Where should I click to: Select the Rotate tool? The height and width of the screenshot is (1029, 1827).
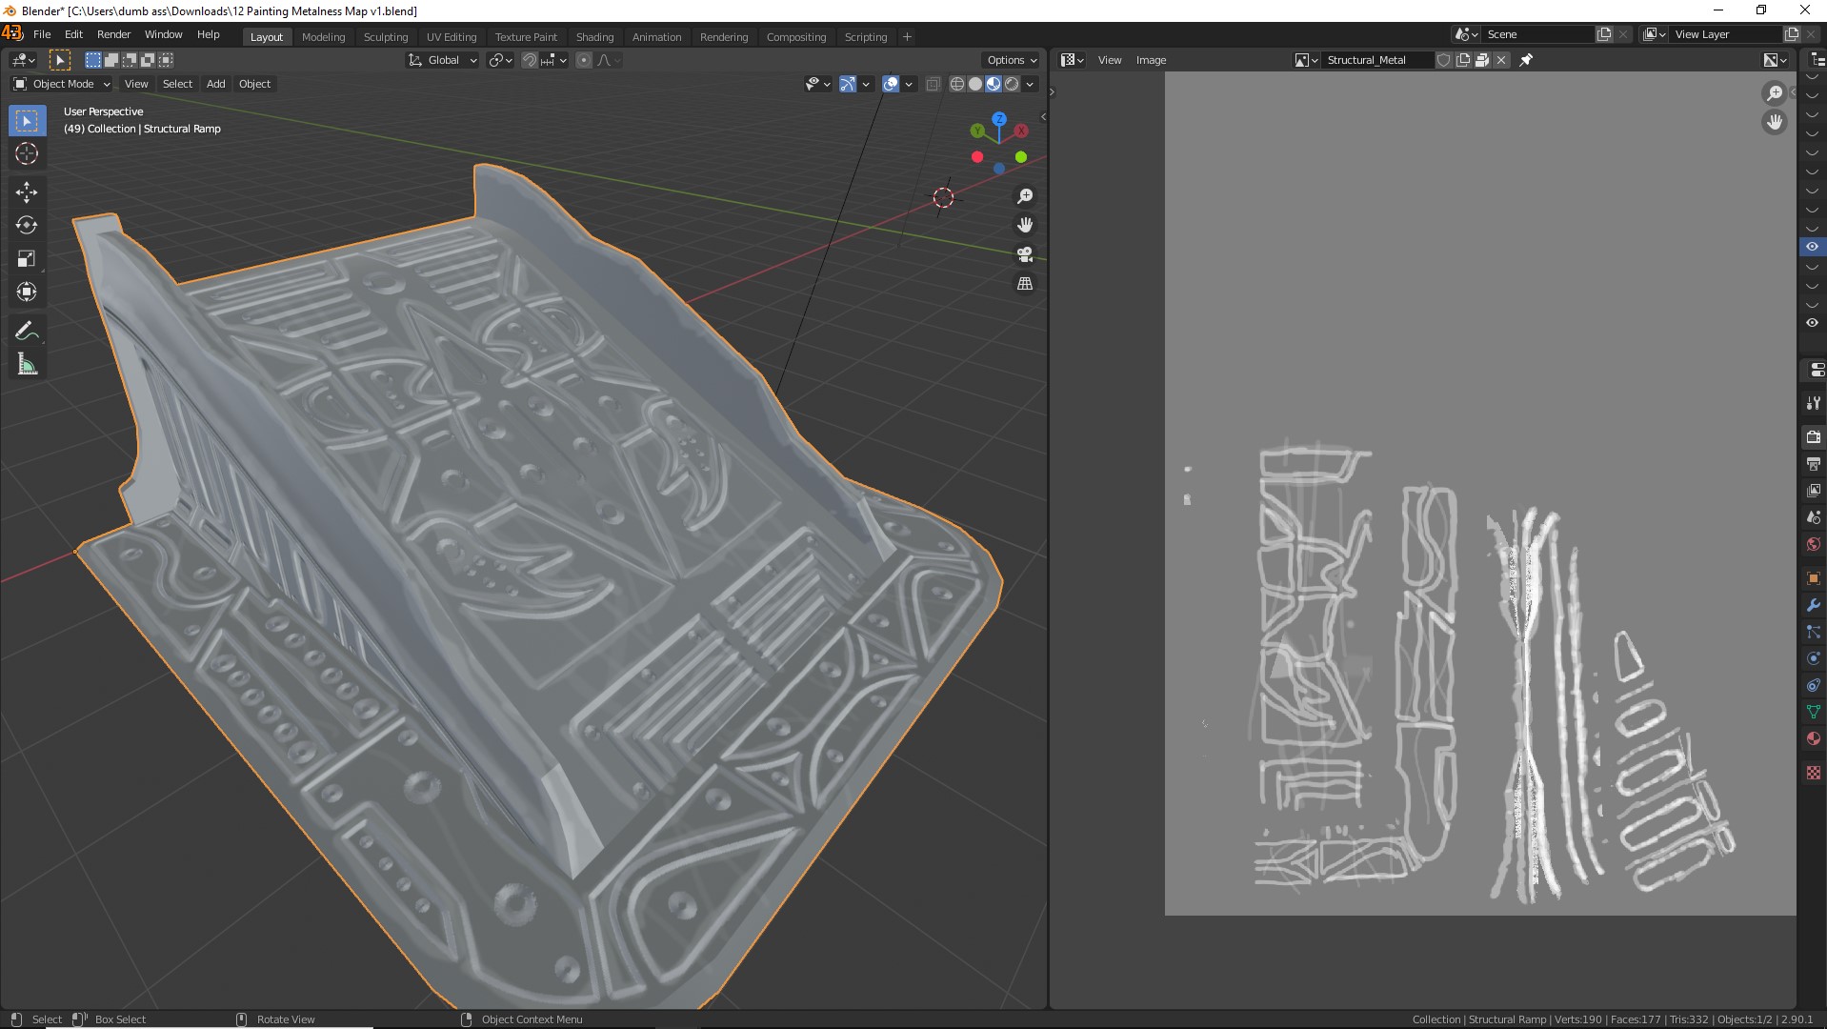click(27, 225)
